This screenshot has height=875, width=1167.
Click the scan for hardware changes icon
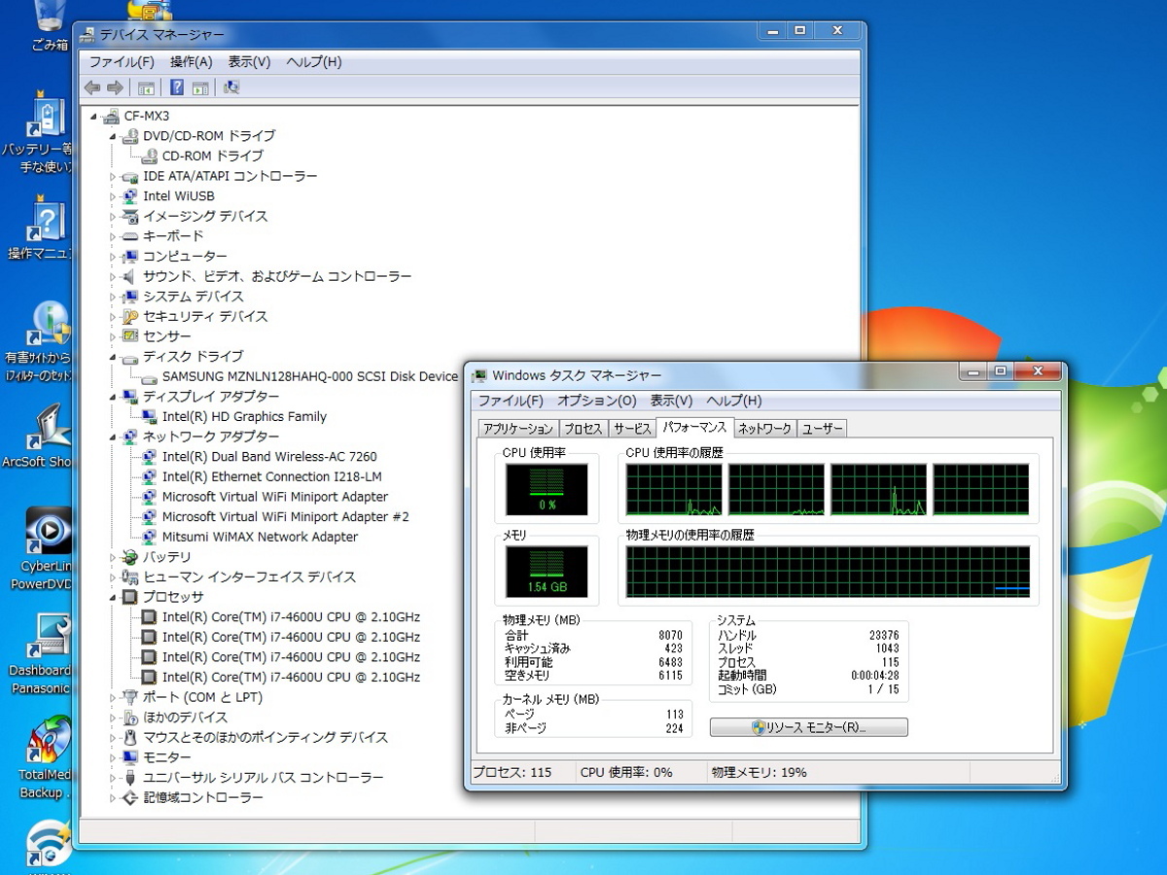(x=231, y=87)
